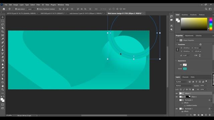Select the Ellipse shape tool

3,82
